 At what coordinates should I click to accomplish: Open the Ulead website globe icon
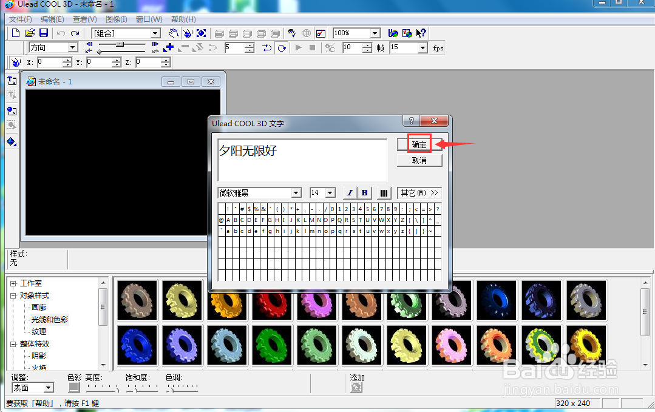click(x=393, y=33)
